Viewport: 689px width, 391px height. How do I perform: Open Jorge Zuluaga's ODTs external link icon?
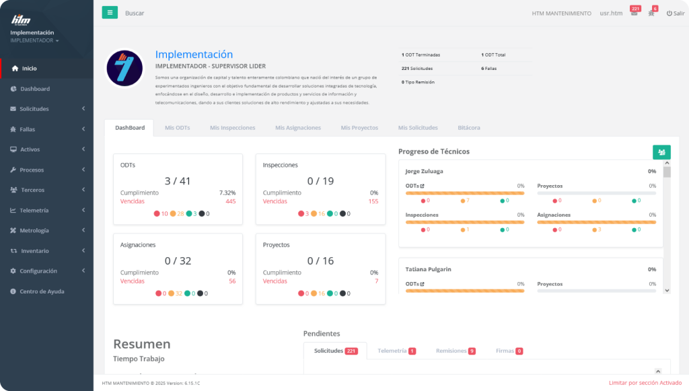click(x=423, y=186)
